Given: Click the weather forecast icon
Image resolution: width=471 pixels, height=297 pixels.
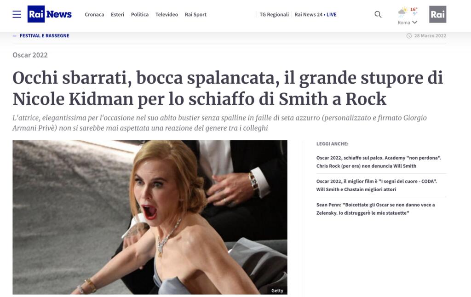Looking at the screenshot, I should (x=403, y=12).
